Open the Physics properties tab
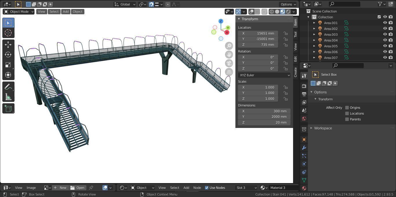396x197 pixels. 304,164
